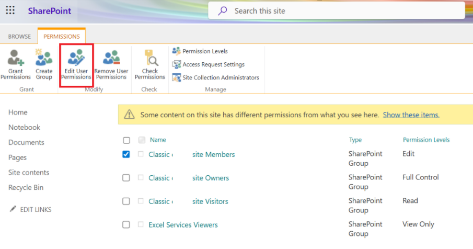The width and height of the screenshot is (473, 249).
Task: Click small inner checkbox in Members row
Action: [141, 154]
